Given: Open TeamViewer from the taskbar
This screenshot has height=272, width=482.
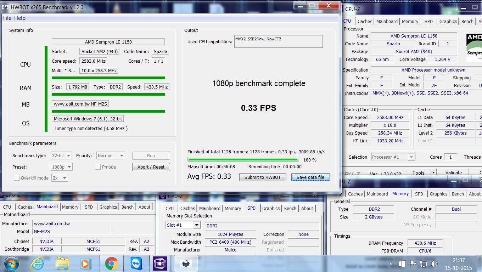Looking at the screenshot, I should coord(136,264).
